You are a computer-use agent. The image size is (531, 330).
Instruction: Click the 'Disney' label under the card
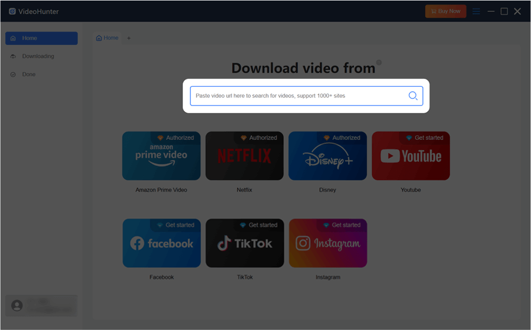(328, 190)
